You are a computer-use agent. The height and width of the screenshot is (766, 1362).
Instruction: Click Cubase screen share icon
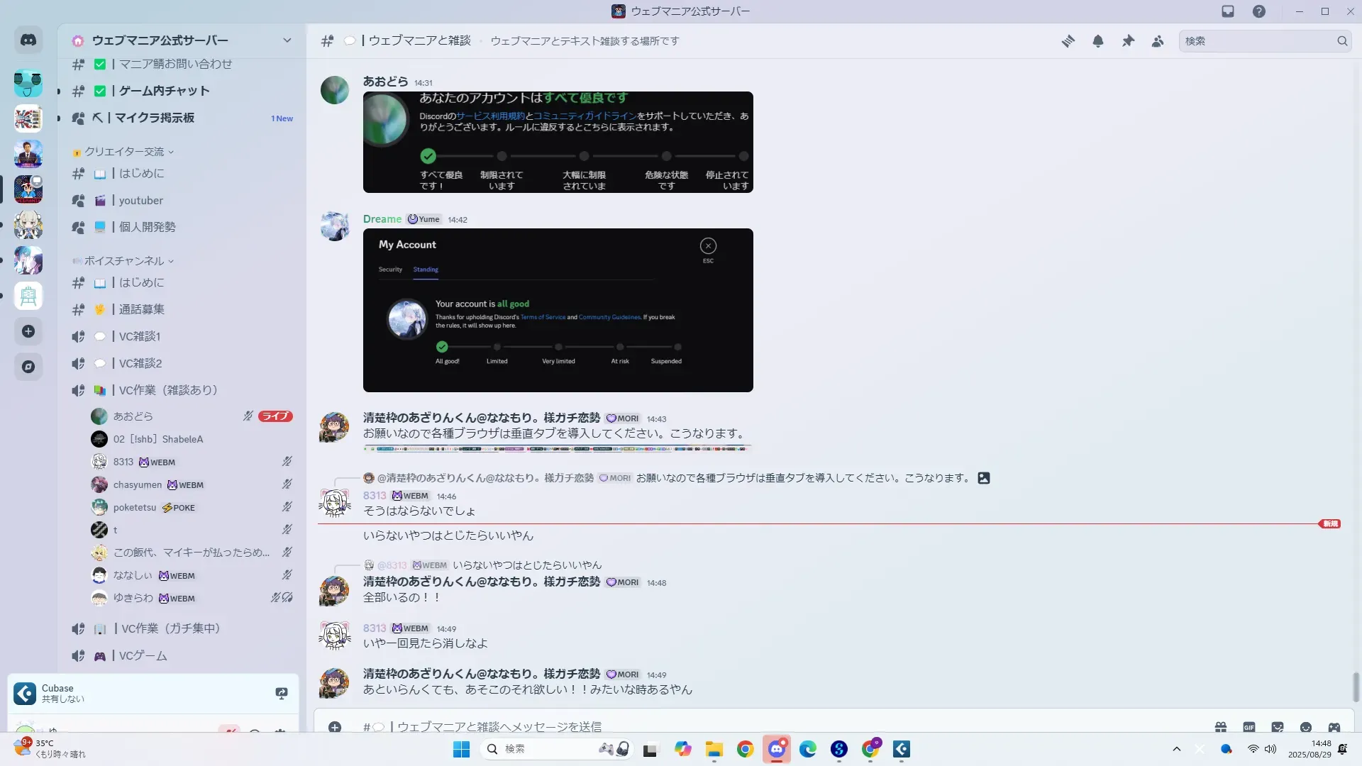tap(282, 693)
